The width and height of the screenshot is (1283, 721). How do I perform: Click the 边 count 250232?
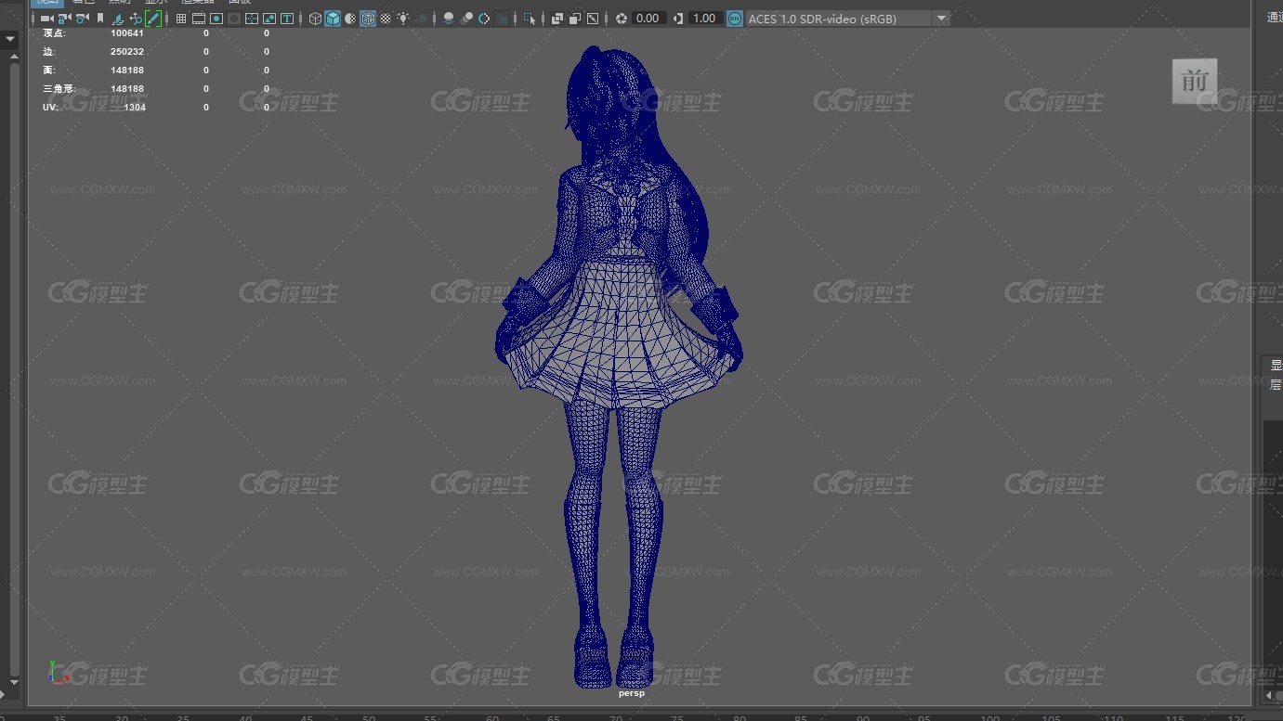point(127,52)
